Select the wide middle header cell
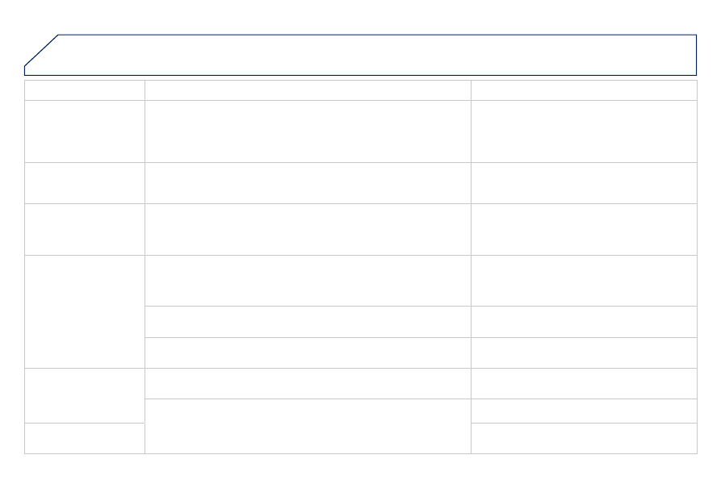721x480 pixels. point(308,90)
